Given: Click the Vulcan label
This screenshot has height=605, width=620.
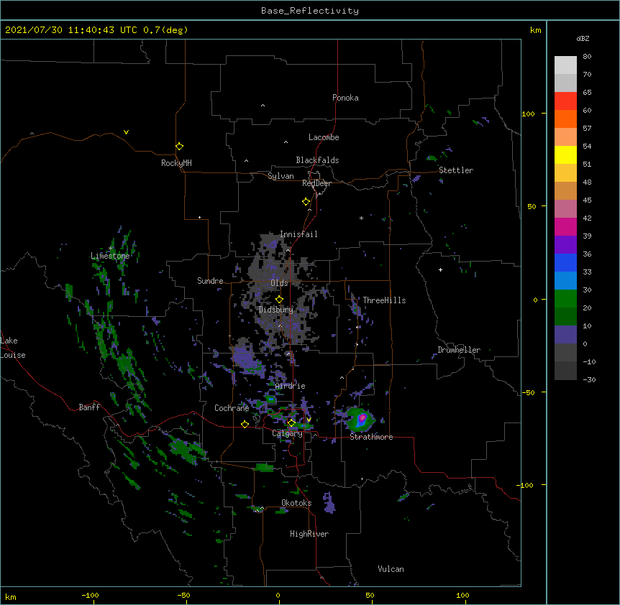Looking at the screenshot, I should point(391,569).
